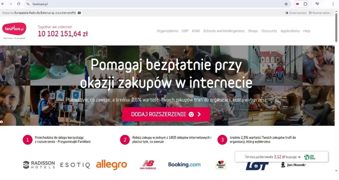The height and width of the screenshot is (180, 339).
Task: Go to Schools and kindergartens section
Action: coord(224,31)
